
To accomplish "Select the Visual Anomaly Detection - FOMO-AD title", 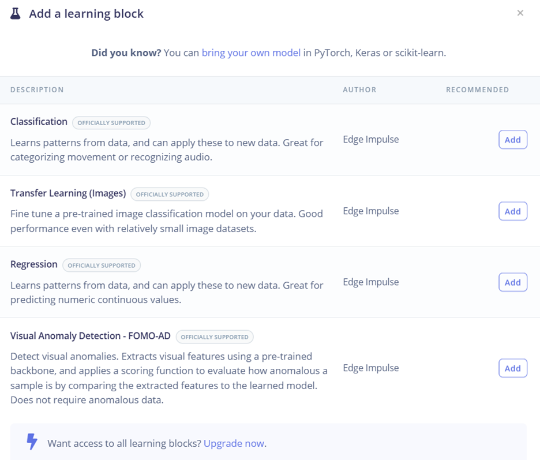I will click(x=91, y=336).
